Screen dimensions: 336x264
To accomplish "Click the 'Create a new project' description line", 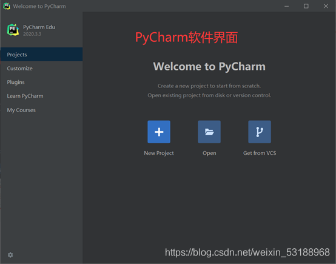I will click(209, 86).
